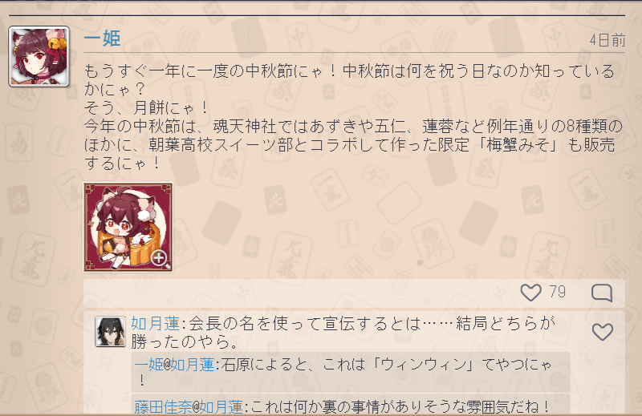The image size is (642, 416).
Task: Open comments via the speech bubble icon
Action: pos(602,293)
